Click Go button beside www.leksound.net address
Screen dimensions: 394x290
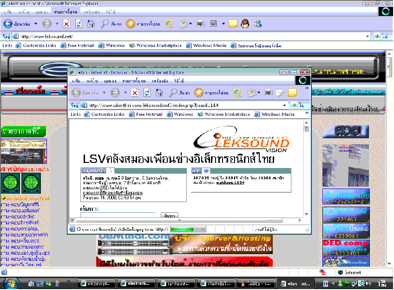coord(377,36)
